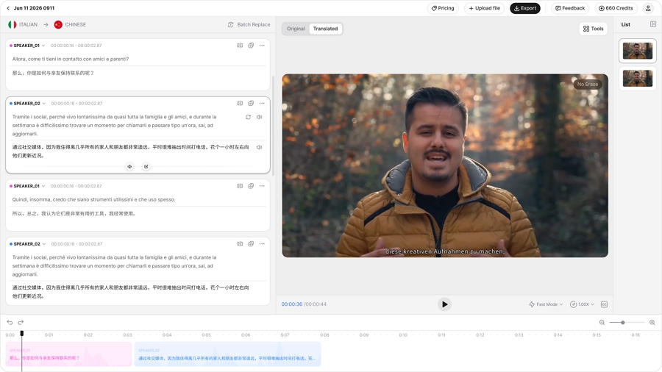Open more options on 'Allora, come ti tieni' card

pos(262,45)
